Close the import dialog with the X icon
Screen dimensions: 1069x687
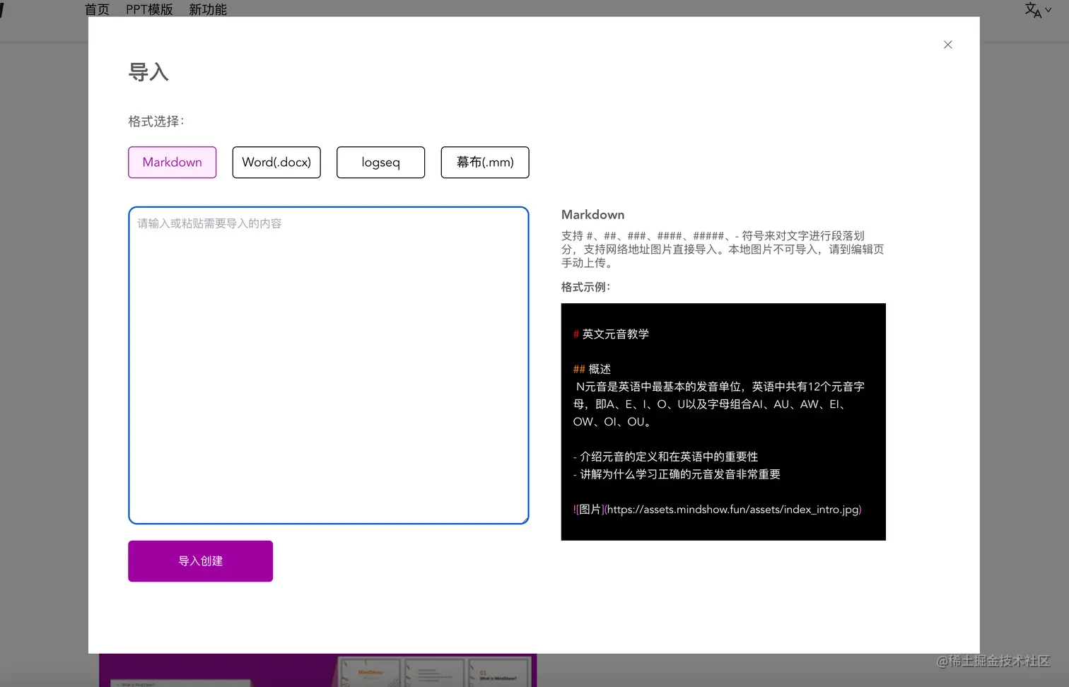point(947,45)
